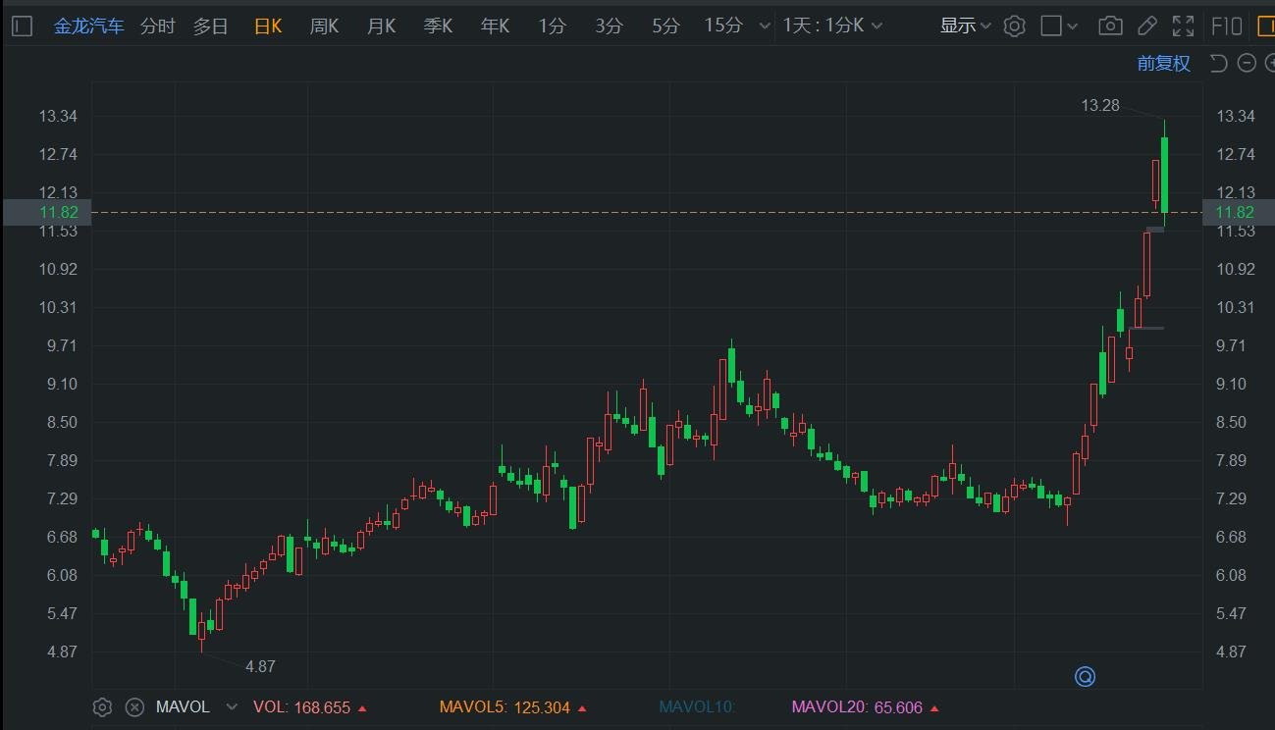Image resolution: width=1275 pixels, height=730 pixels.
Task: Expand the 显示 dropdown menu
Action: pyautogui.click(x=966, y=26)
